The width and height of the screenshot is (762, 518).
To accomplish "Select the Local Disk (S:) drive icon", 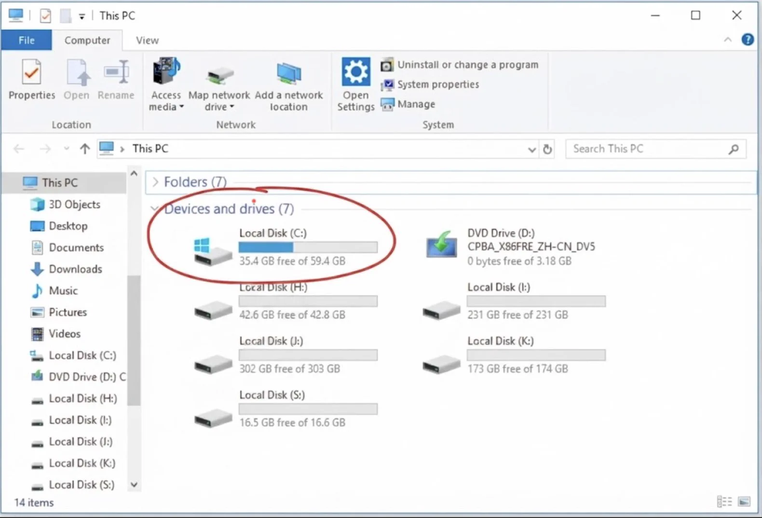I will coord(213,417).
